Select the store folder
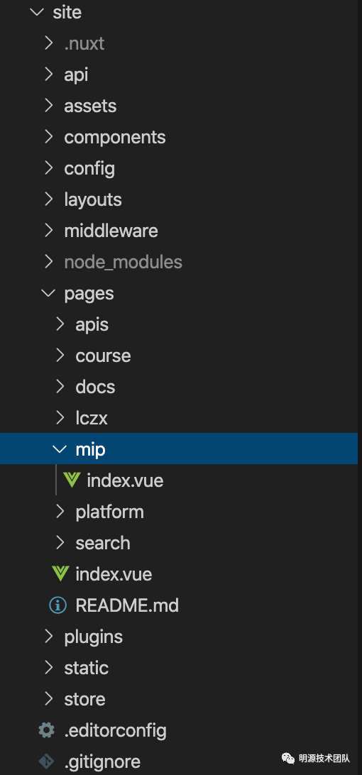Screen dimensions: 362x775 179,699
